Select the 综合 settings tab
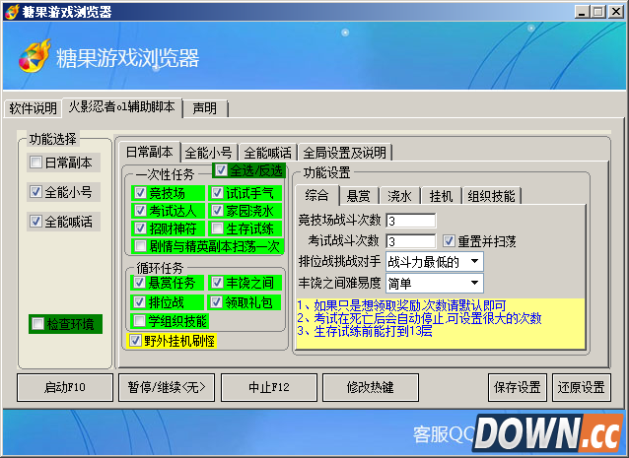This screenshot has height=458, width=629. (316, 195)
